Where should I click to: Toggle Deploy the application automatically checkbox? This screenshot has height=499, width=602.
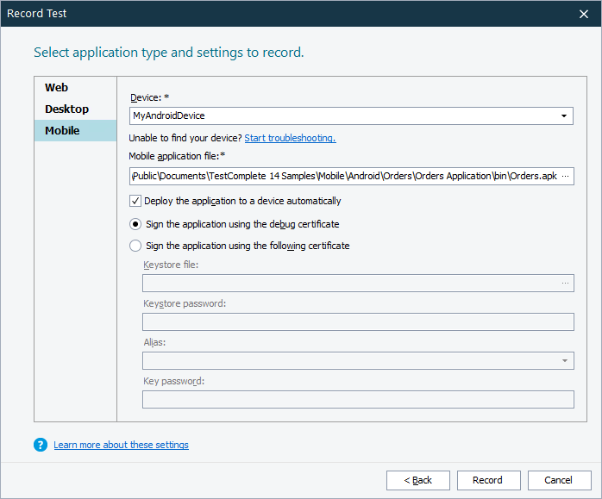[135, 201]
